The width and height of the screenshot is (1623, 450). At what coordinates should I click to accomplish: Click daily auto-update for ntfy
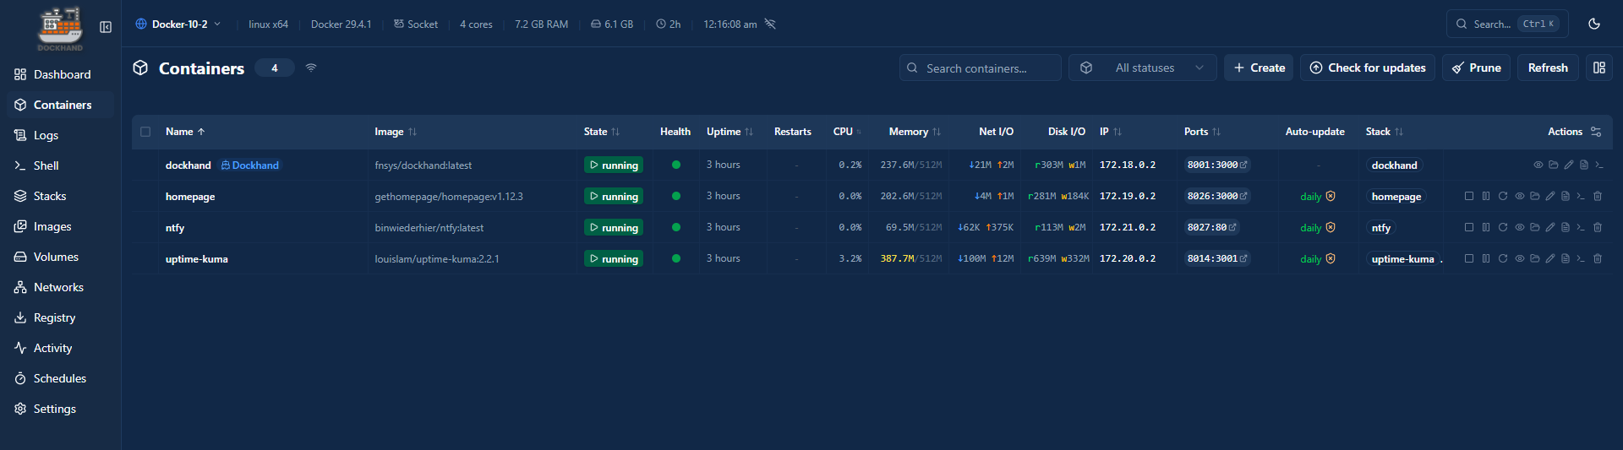point(1318,227)
